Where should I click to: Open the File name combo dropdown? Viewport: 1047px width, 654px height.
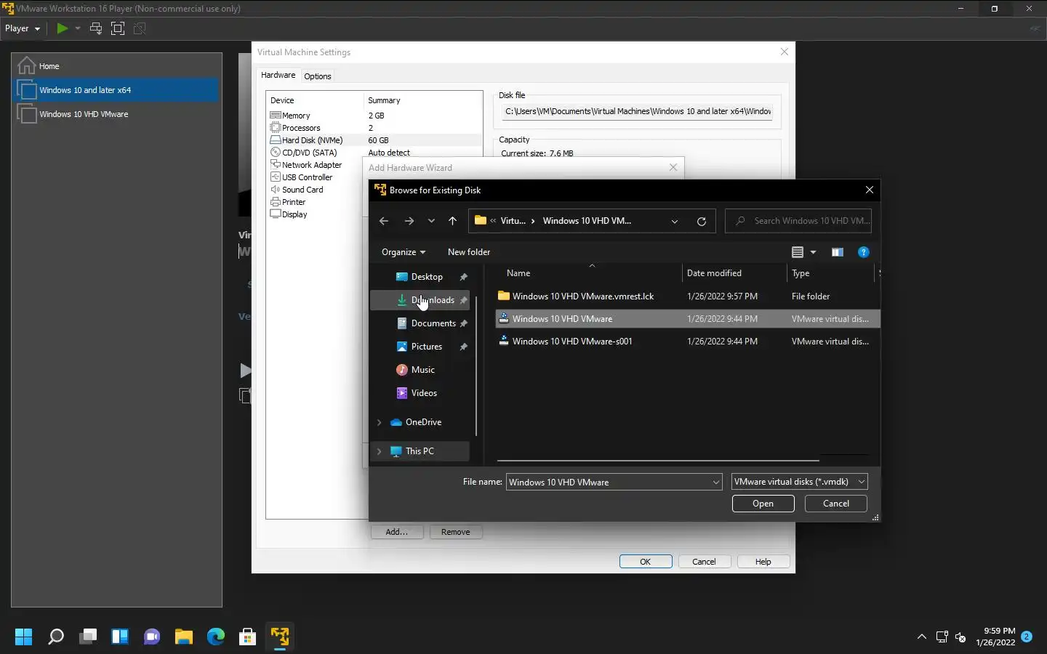(716, 482)
